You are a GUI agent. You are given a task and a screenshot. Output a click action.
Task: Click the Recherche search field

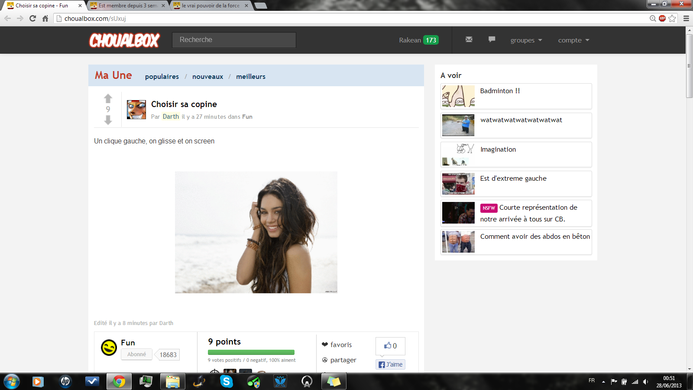234,40
